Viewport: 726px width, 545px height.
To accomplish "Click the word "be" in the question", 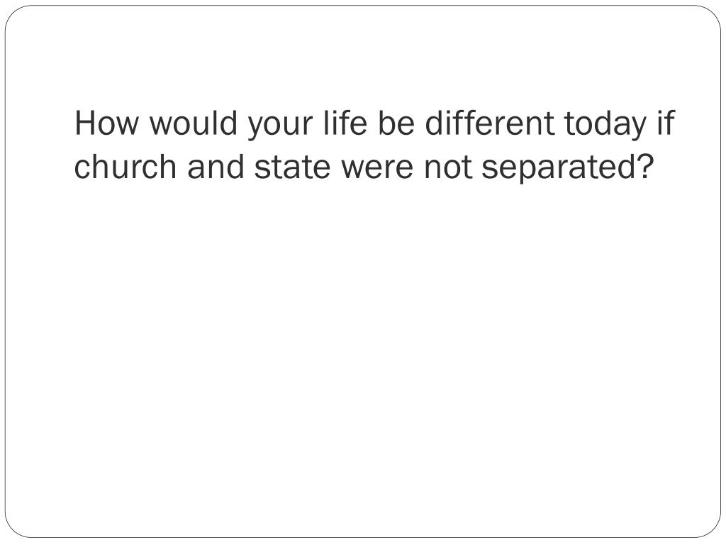I will click(396, 122).
